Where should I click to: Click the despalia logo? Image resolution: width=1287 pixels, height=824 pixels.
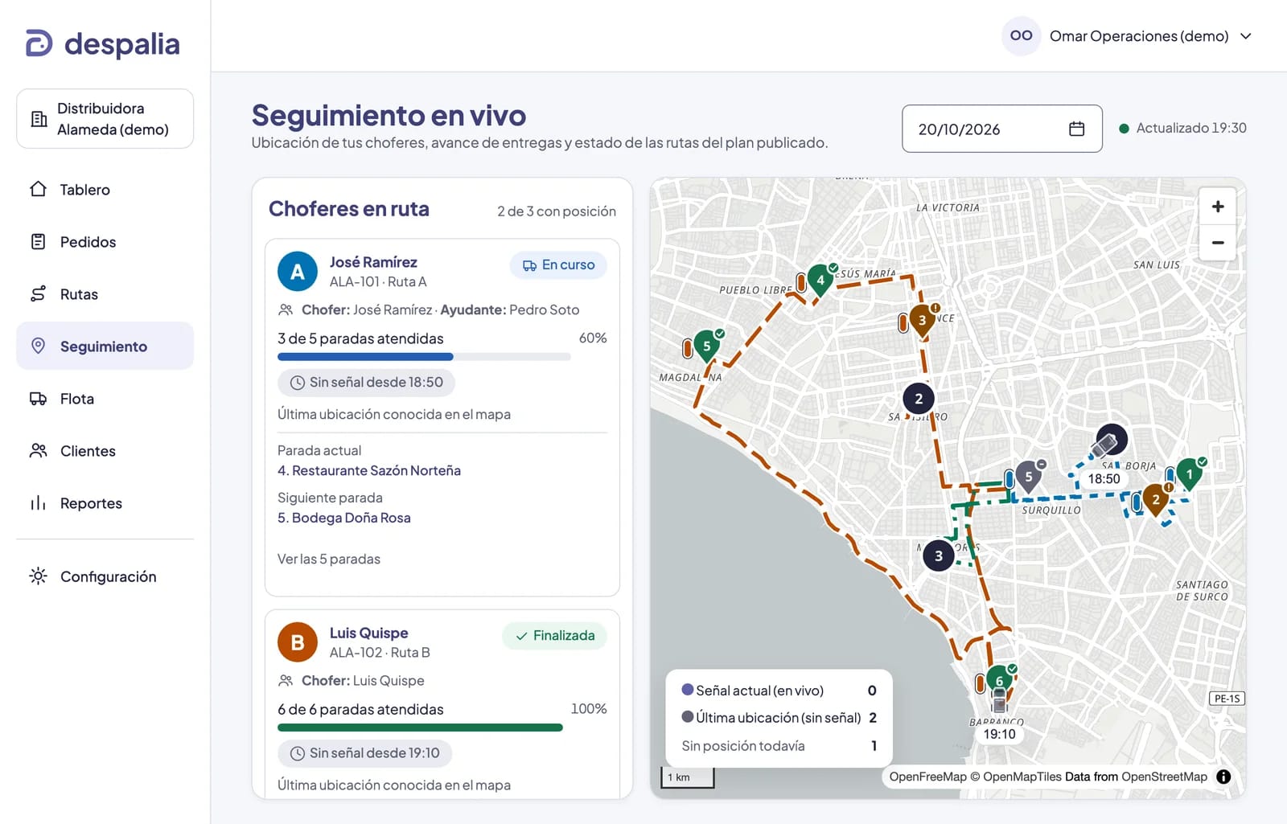tap(102, 44)
